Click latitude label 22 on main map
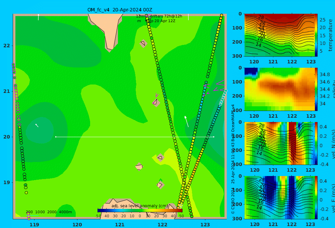The width and height of the screenshot is (335, 228). tap(7, 46)
